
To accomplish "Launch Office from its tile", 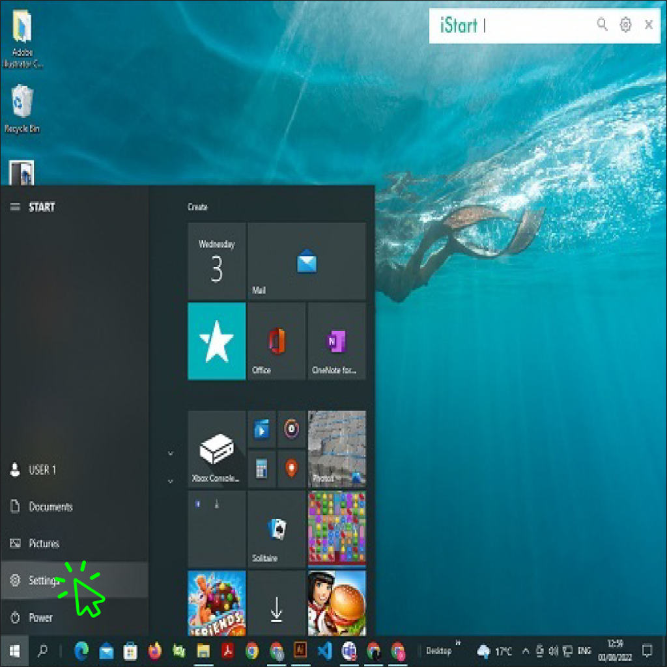I will tap(276, 340).
